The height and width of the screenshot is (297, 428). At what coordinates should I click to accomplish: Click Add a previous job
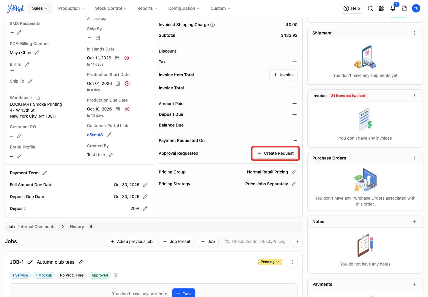click(131, 241)
